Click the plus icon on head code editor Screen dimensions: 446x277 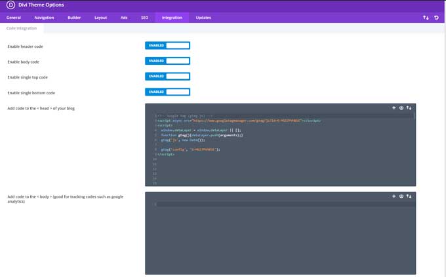pyautogui.click(x=394, y=108)
